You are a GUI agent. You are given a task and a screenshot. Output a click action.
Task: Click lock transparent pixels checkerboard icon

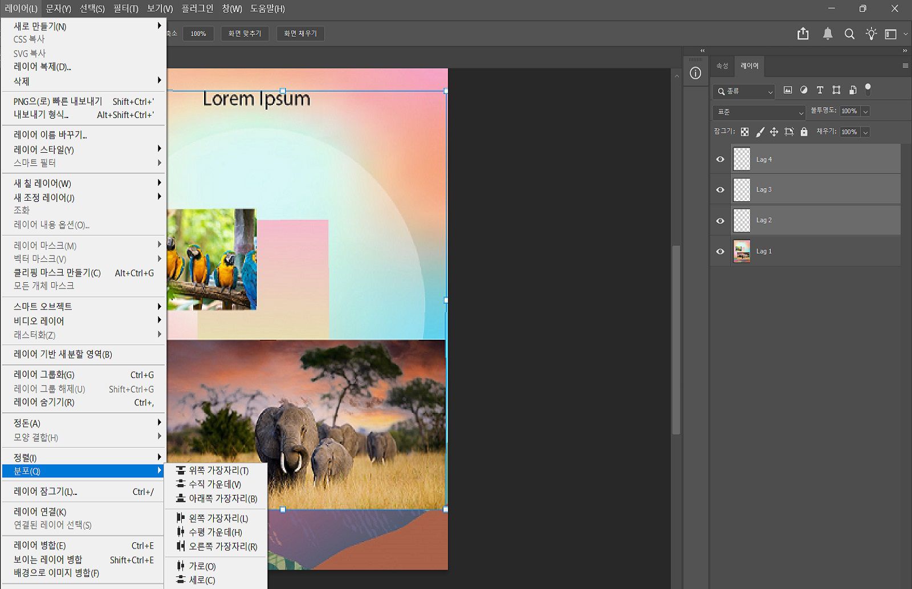[744, 132]
